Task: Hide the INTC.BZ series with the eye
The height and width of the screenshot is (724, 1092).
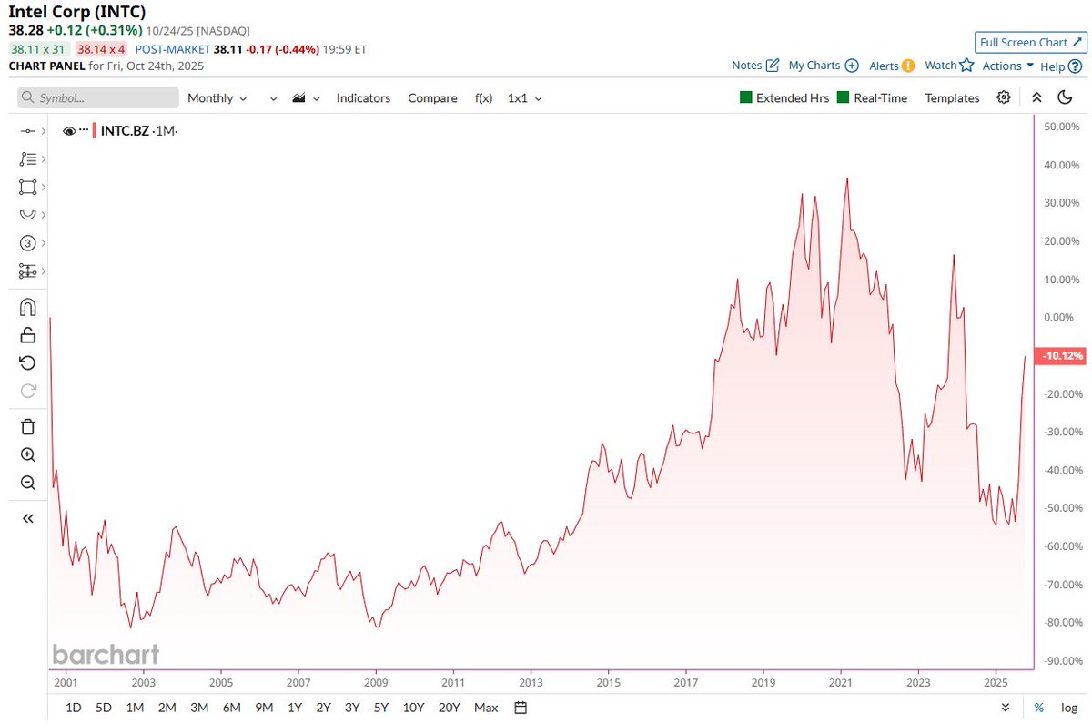Action: pyautogui.click(x=69, y=132)
